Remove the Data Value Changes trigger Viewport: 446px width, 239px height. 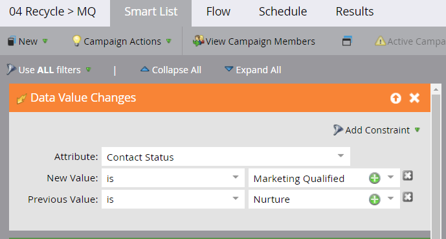coord(414,98)
